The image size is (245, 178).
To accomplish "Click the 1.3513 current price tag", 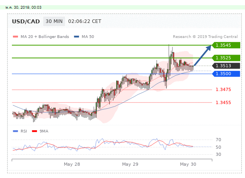I will pos(226,66).
